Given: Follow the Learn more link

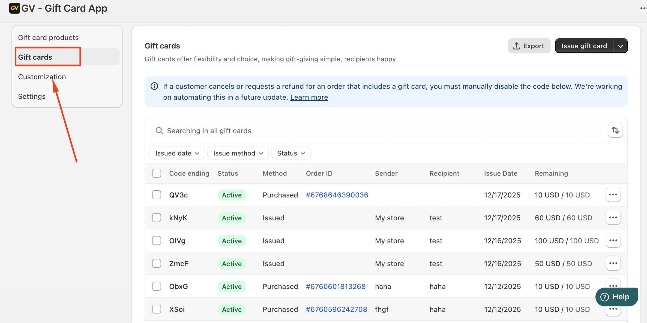Looking at the screenshot, I should point(309,97).
